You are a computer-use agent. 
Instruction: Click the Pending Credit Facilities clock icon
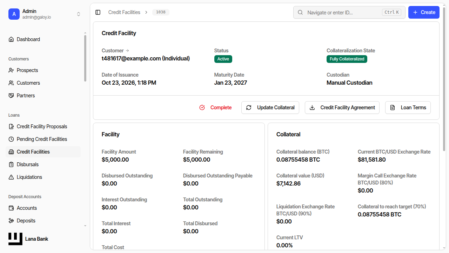pos(11,139)
